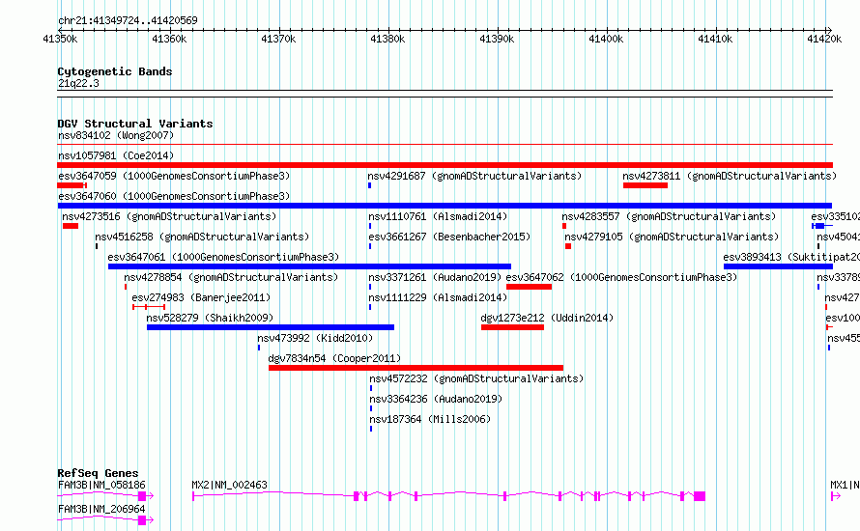Open nsv1111229 (Alsmadi2014) label
The width and height of the screenshot is (860, 531).
click(438, 297)
